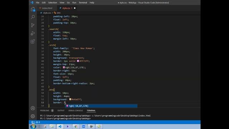Image resolution: width=229 pixels, height=129 pixels.
Task: Select the TERMINAL panel tab
Action: pyautogui.click(x=91, y=111)
